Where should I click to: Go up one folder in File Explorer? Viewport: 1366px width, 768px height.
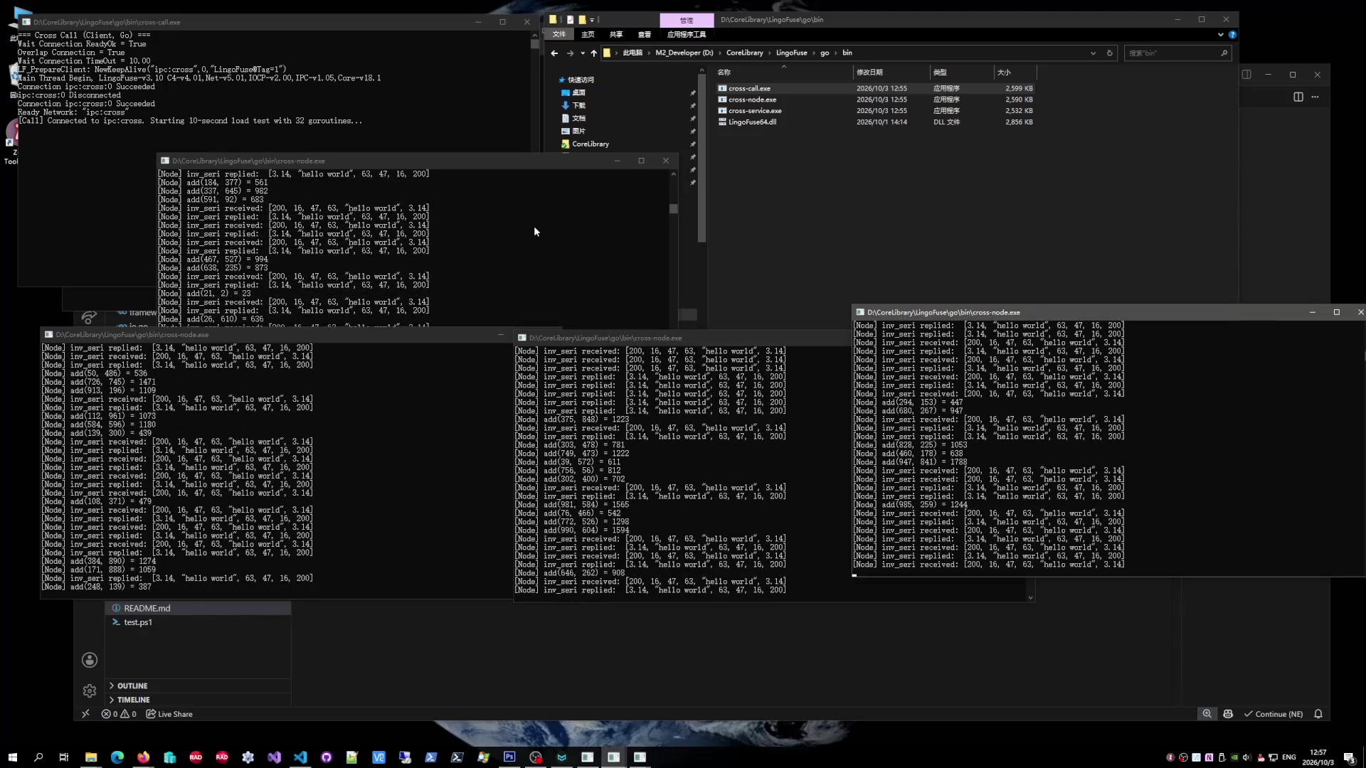(x=594, y=53)
